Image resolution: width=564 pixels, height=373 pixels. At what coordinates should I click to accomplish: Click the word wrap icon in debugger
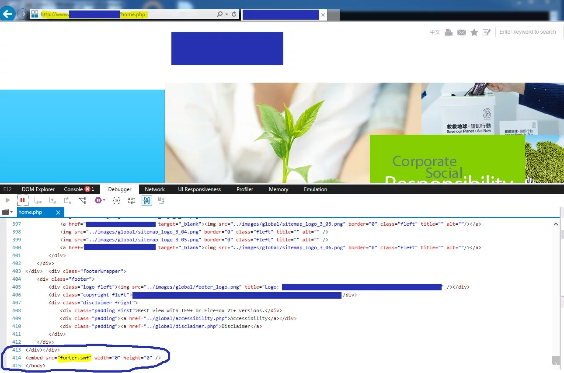[131, 200]
